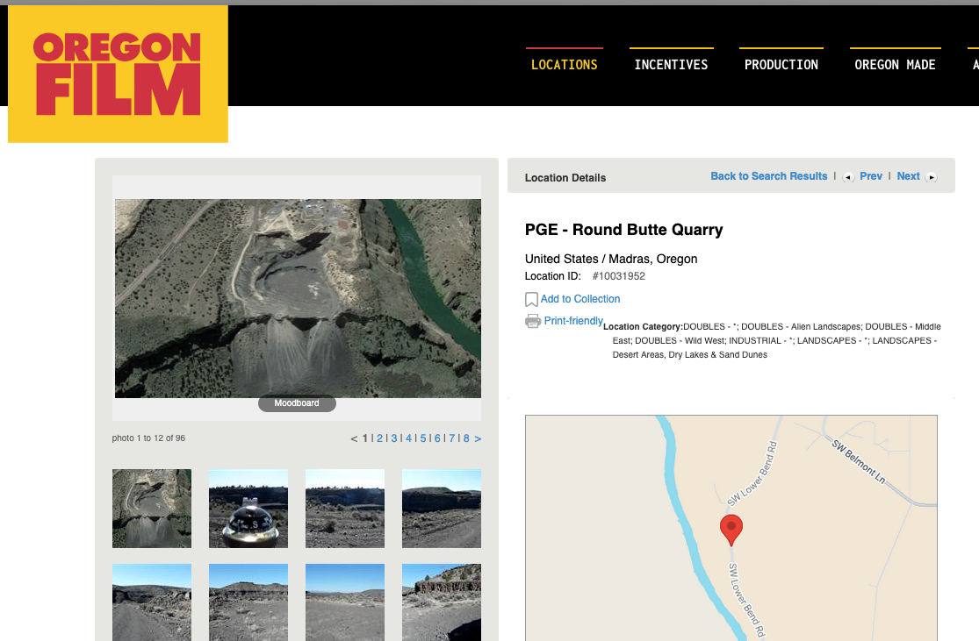The height and width of the screenshot is (641, 979).
Task: Click the red map location pin
Action: point(731,529)
